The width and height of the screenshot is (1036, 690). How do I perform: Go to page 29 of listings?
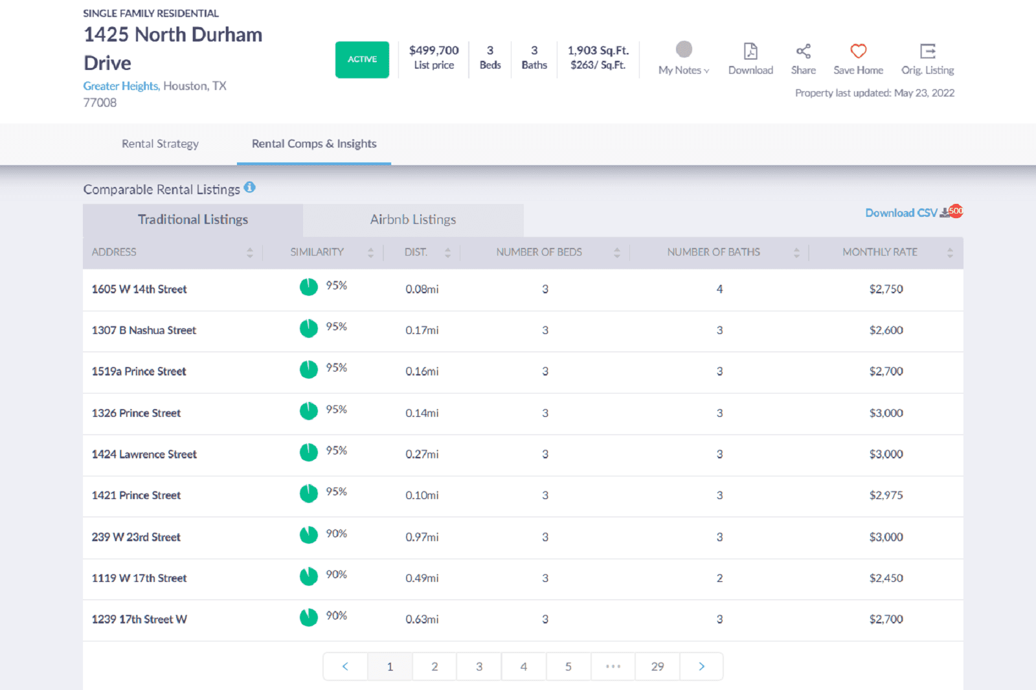point(657,666)
